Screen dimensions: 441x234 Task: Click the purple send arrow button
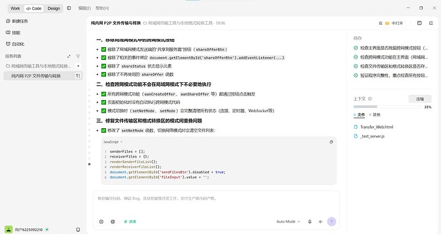click(332, 221)
